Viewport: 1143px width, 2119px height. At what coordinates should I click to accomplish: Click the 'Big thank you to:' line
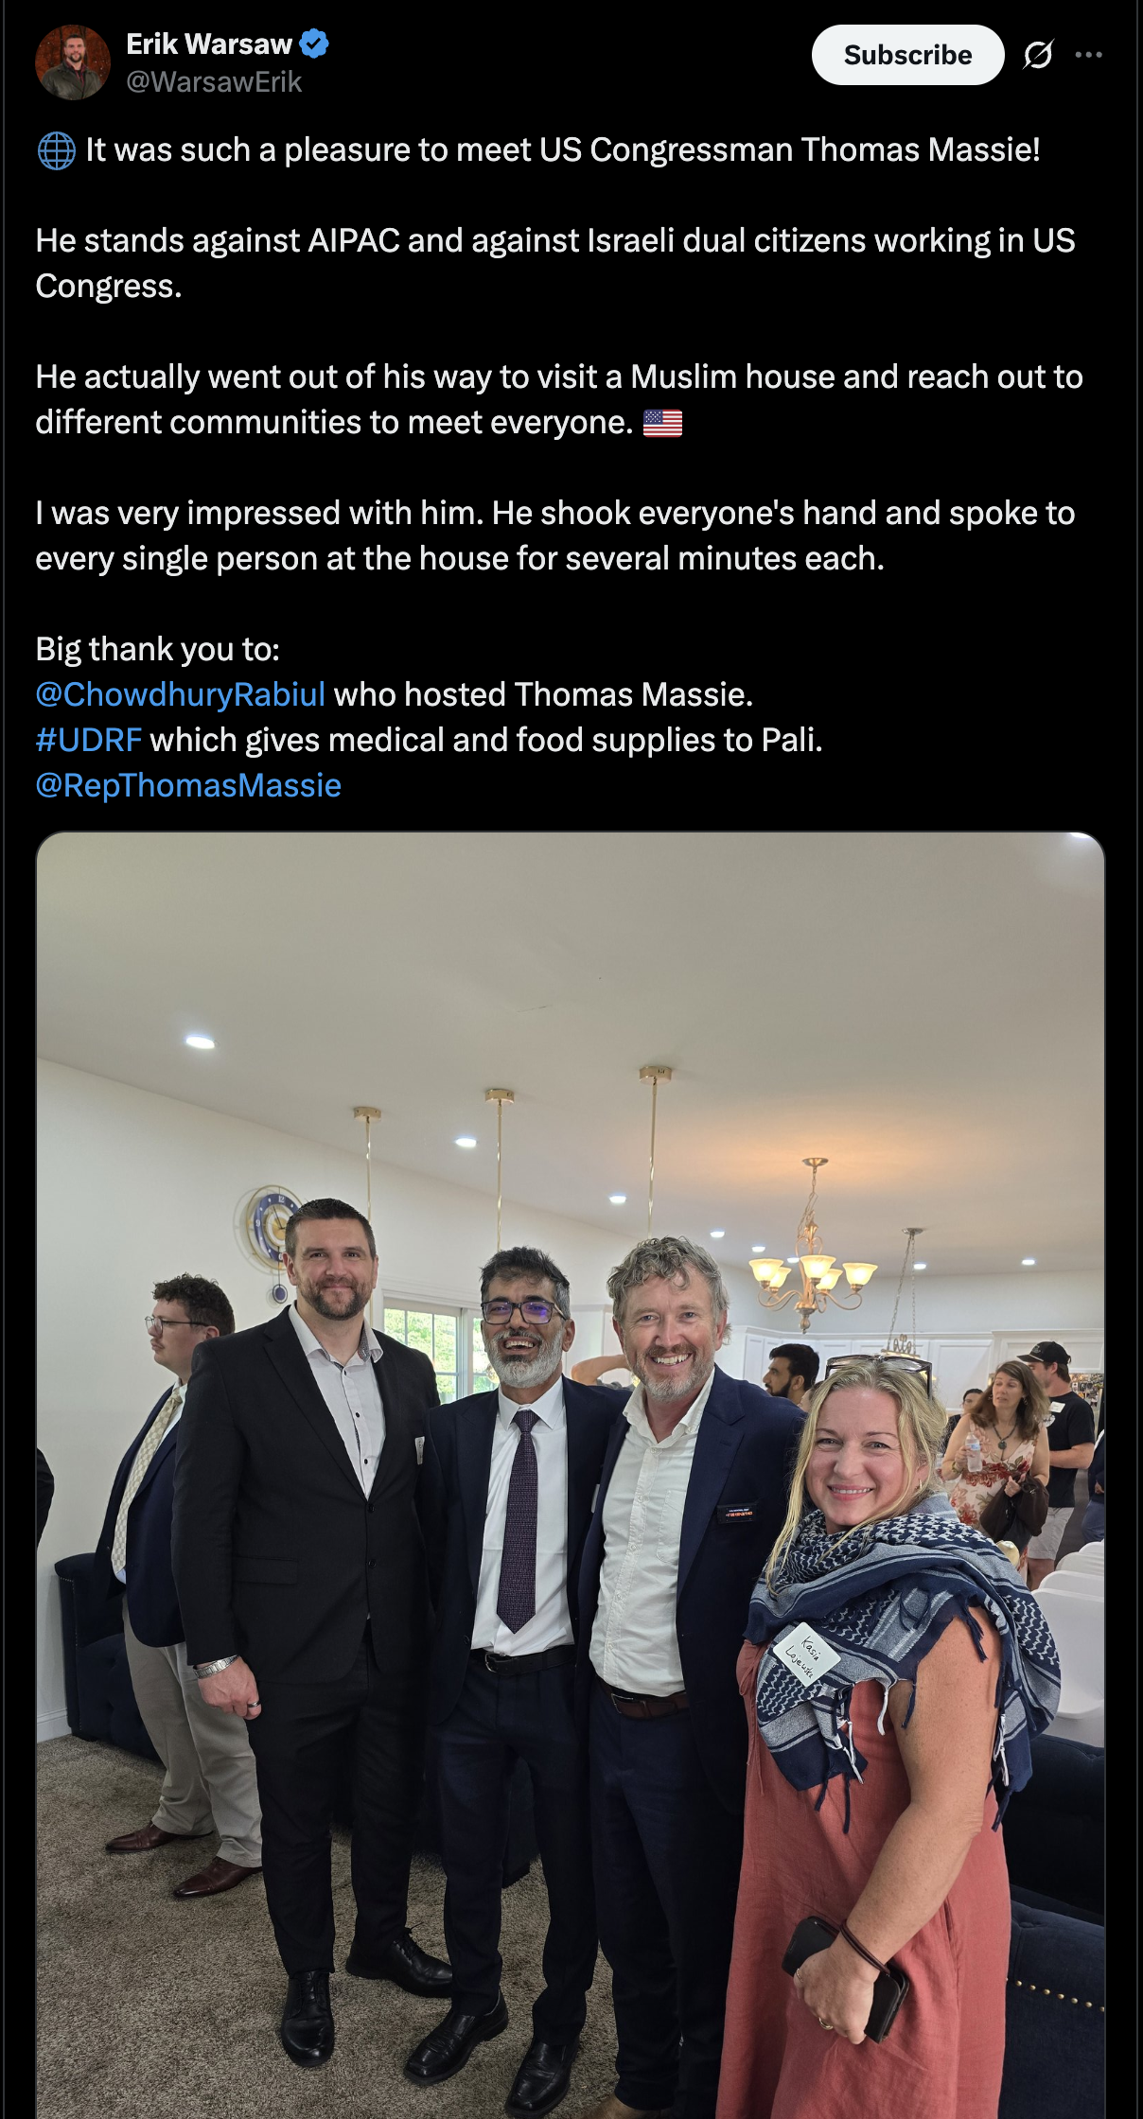[x=158, y=649]
